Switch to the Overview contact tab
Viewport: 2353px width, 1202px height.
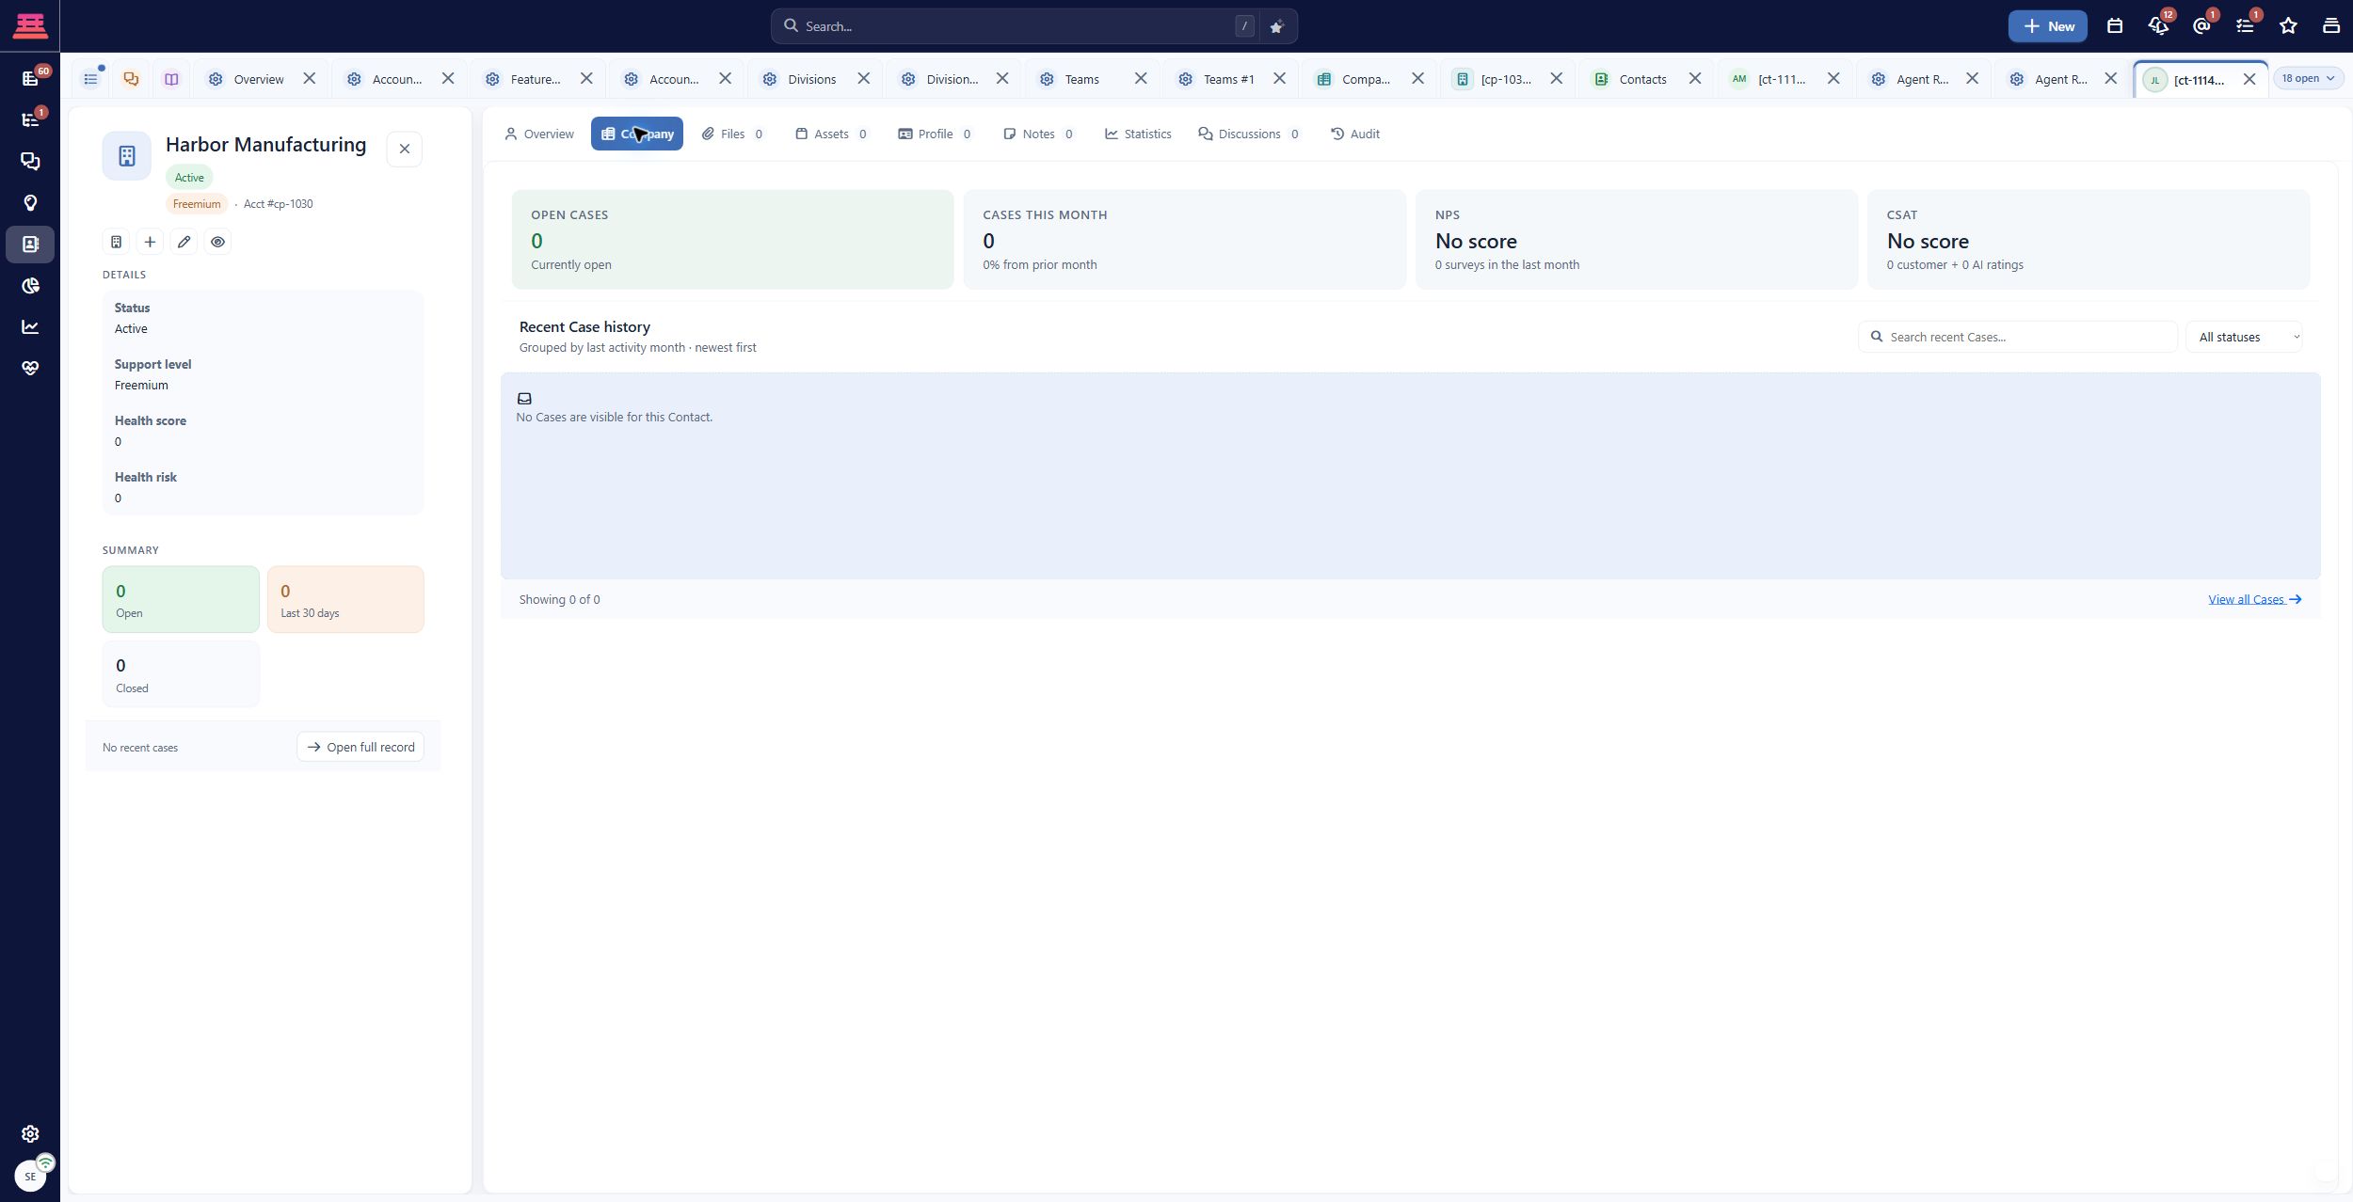[x=538, y=134]
